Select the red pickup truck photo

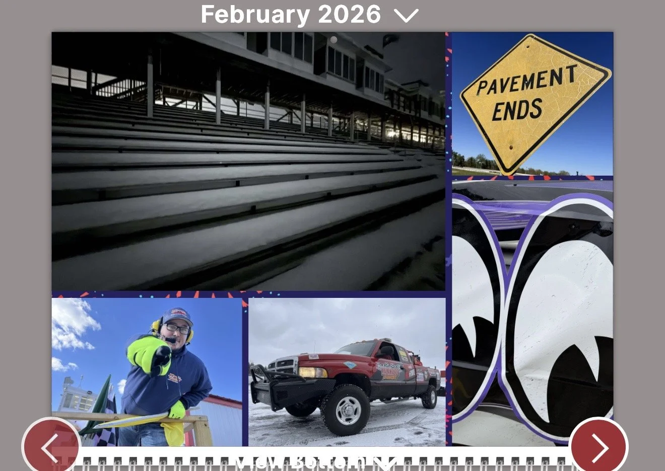tap(347, 372)
